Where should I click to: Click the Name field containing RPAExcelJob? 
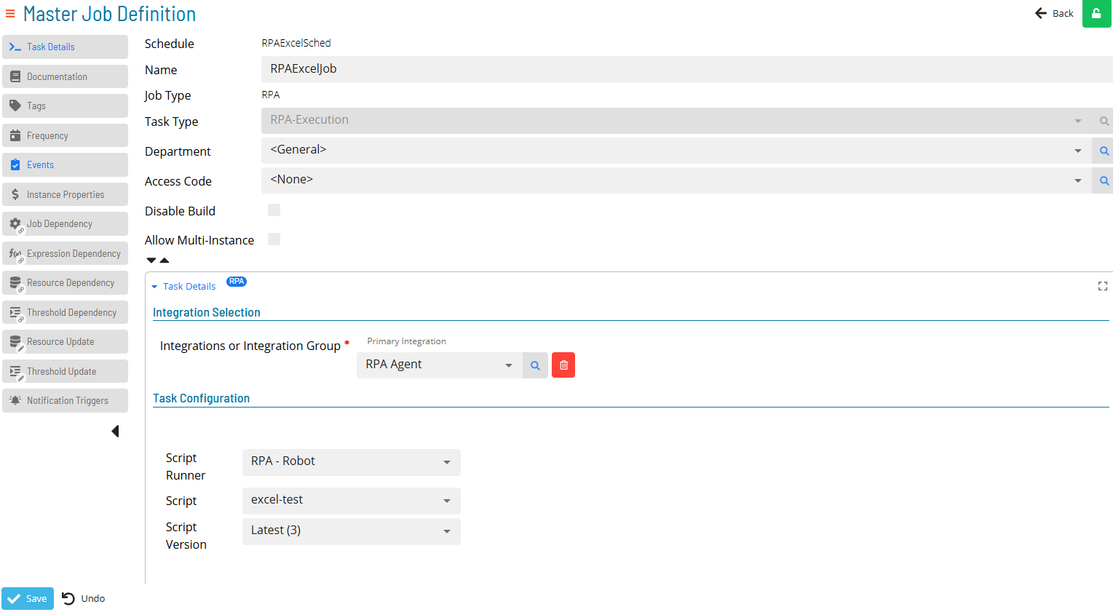684,69
